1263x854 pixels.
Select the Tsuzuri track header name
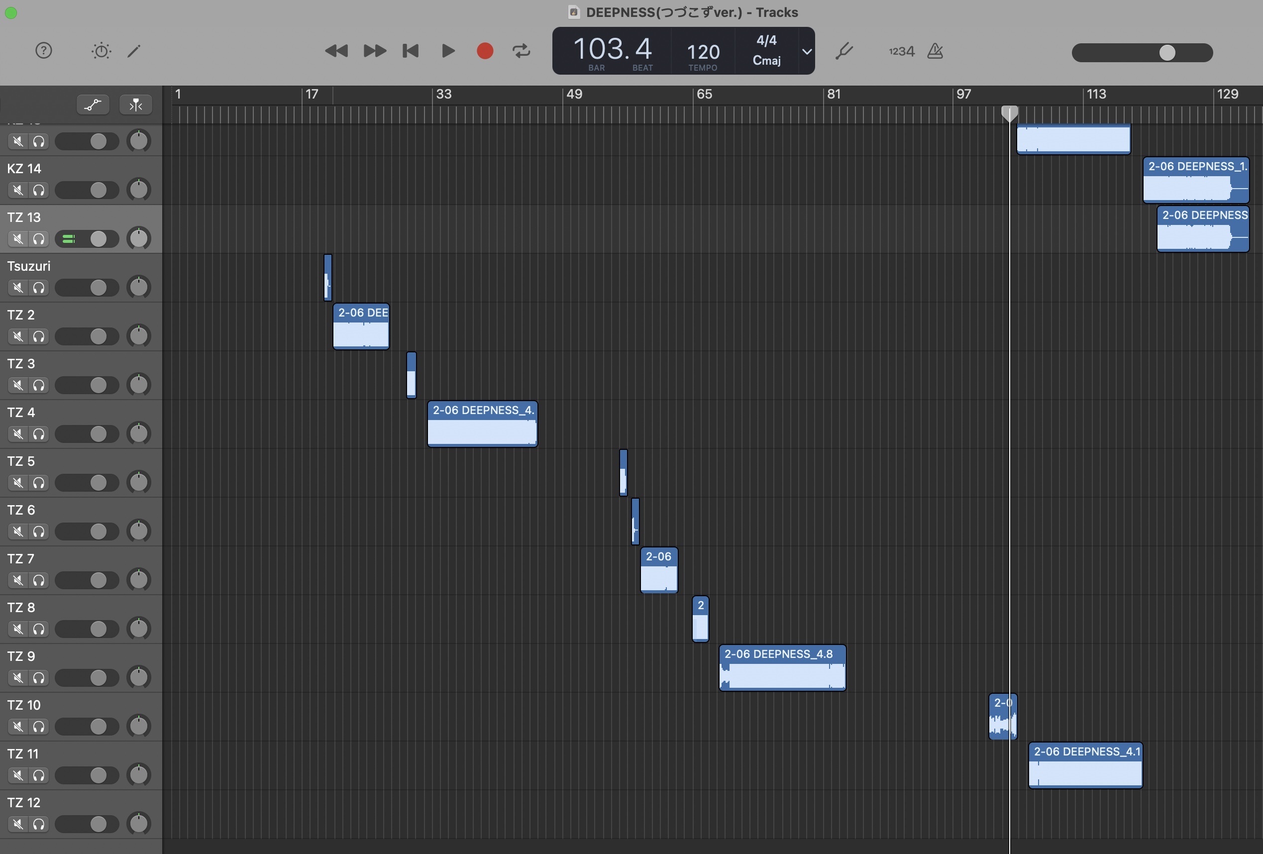29,266
